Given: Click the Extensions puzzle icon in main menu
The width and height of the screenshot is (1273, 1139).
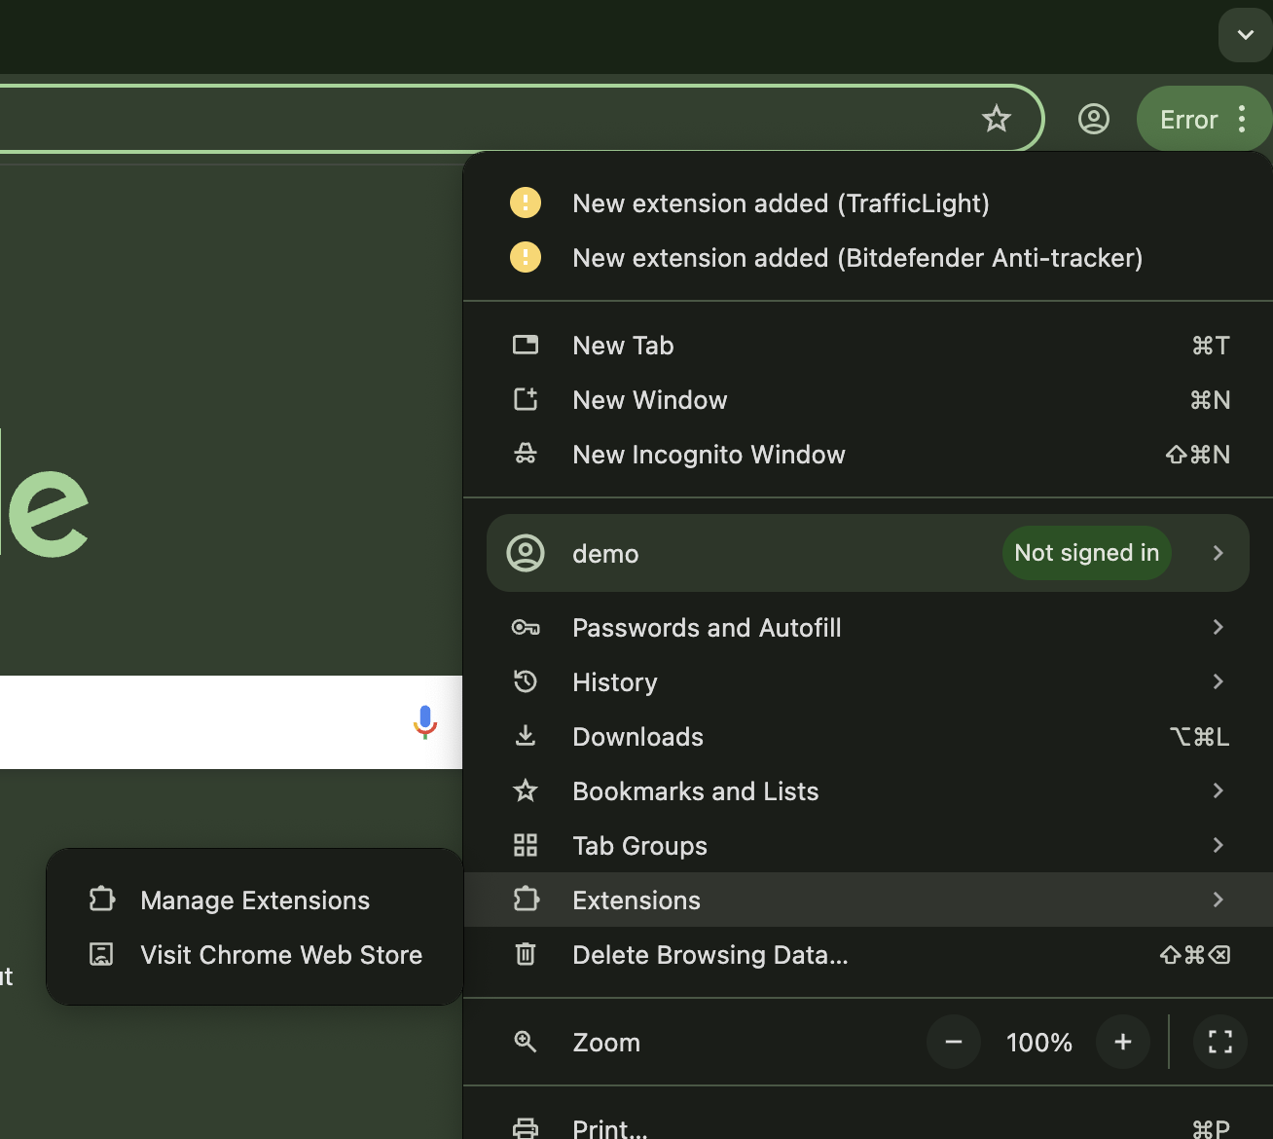Looking at the screenshot, I should [x=526, y=899].
